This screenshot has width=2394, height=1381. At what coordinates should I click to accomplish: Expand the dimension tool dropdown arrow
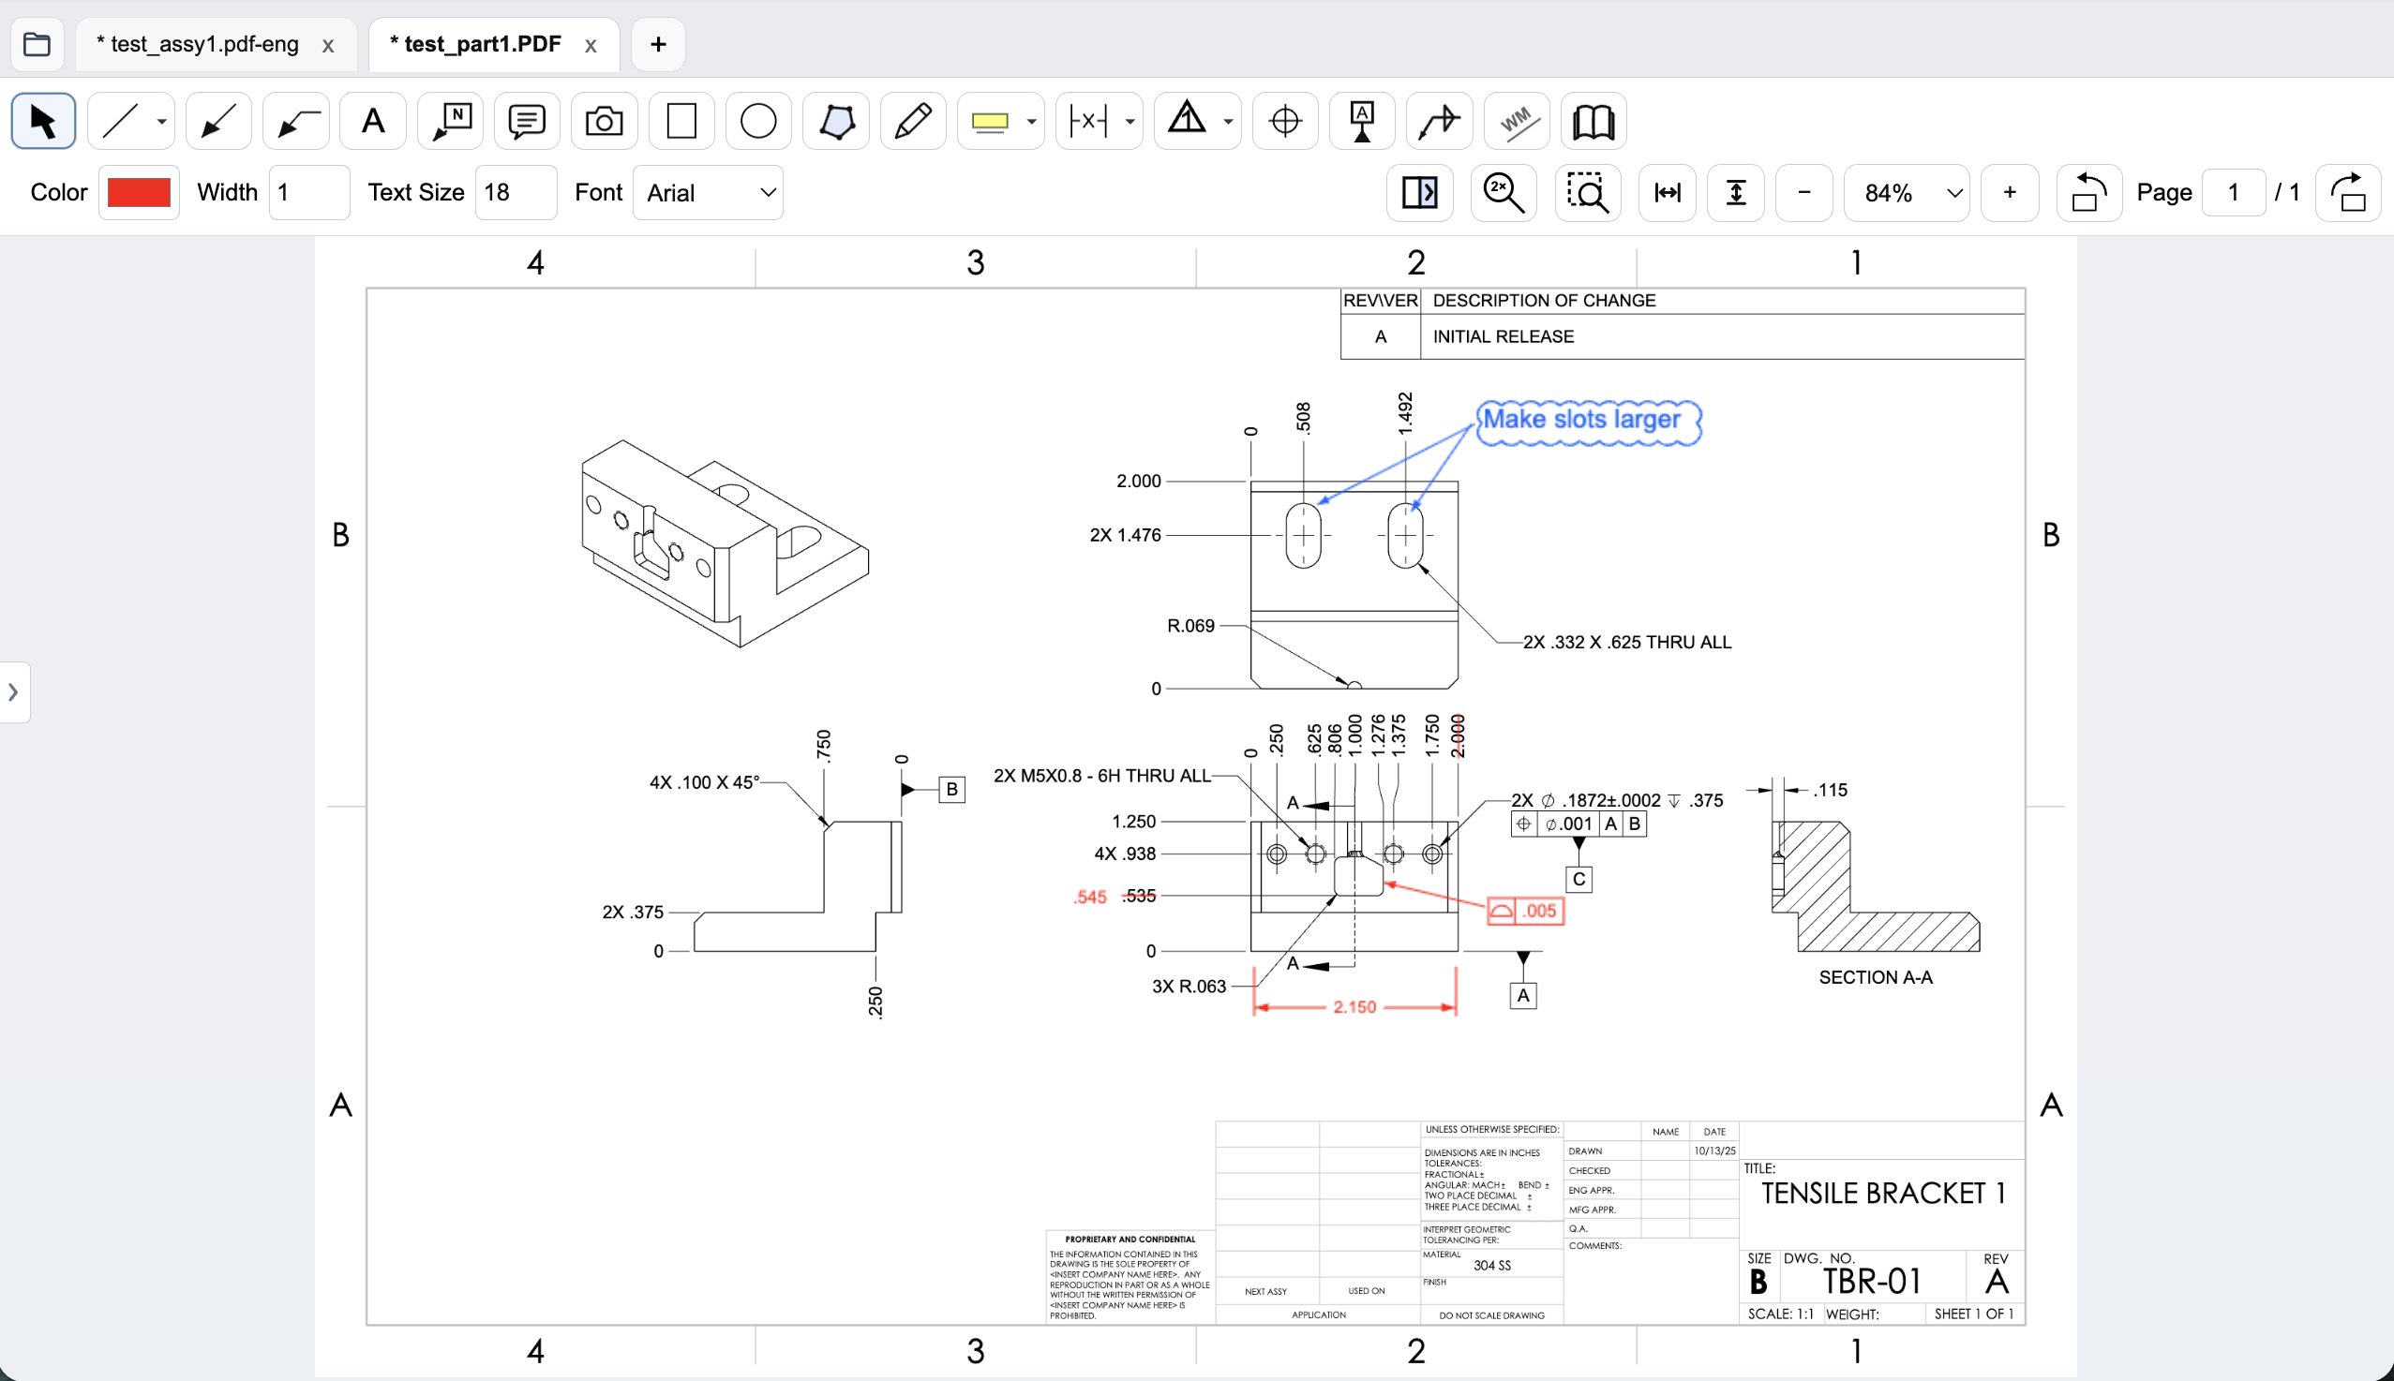pyautogui.click(x=1130, y=122)
